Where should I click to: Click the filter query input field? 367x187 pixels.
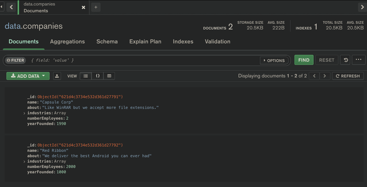pos(144,60)
